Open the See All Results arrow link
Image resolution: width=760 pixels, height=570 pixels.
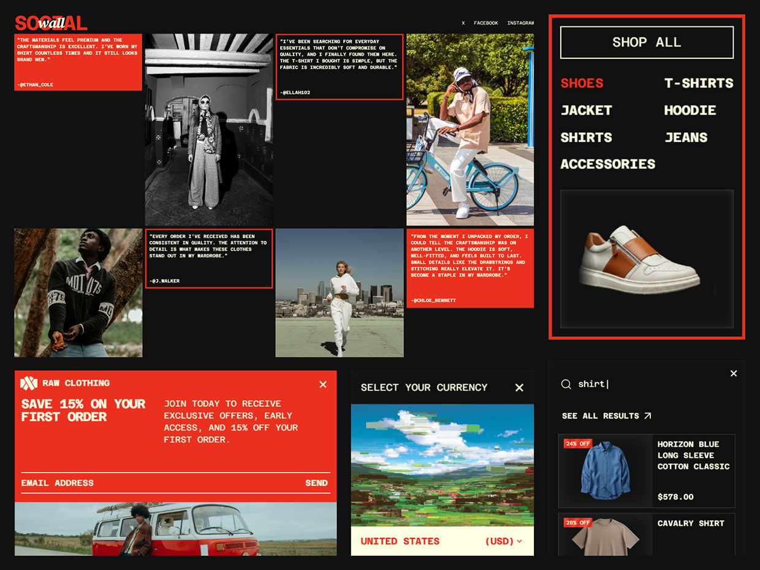[607, 416]
